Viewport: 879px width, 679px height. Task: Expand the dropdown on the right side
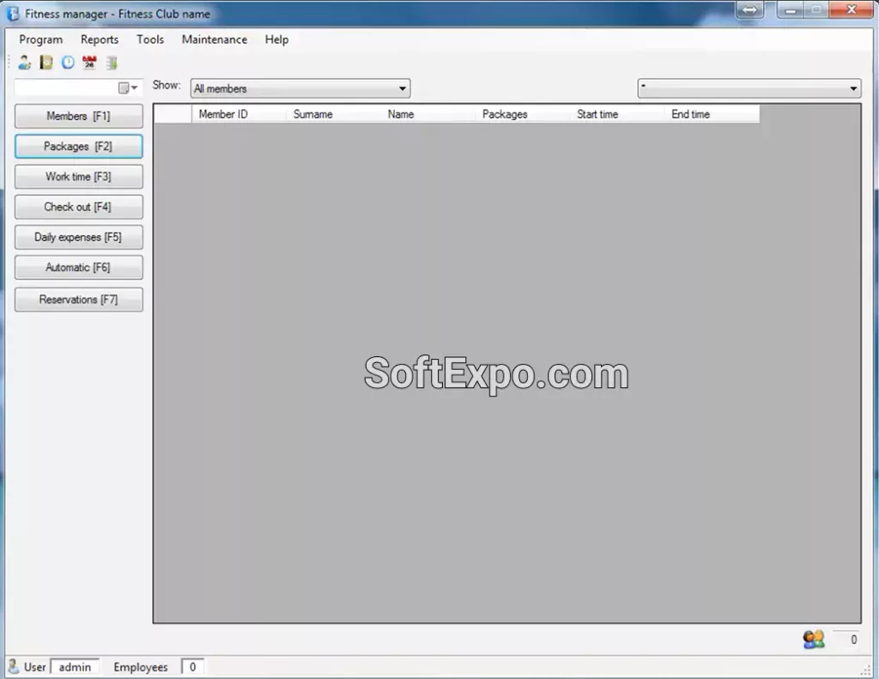[853, 88]
